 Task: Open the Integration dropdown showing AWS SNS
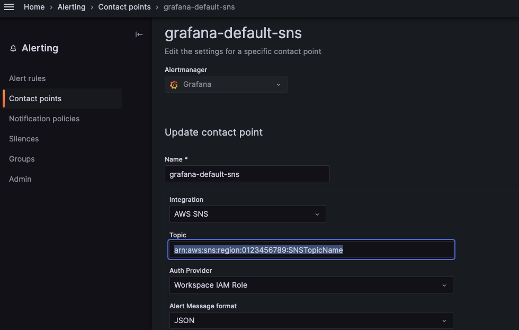[x=247, y=214]
